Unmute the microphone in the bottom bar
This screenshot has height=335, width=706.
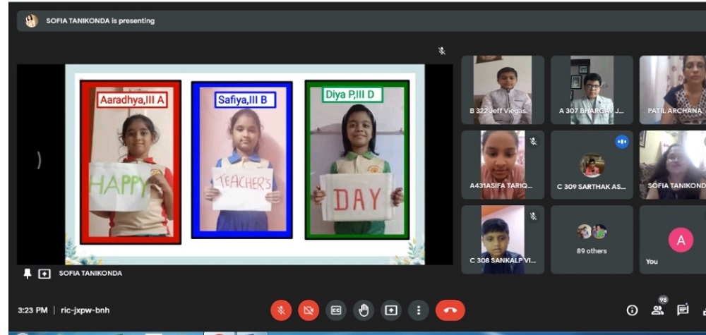281,310
